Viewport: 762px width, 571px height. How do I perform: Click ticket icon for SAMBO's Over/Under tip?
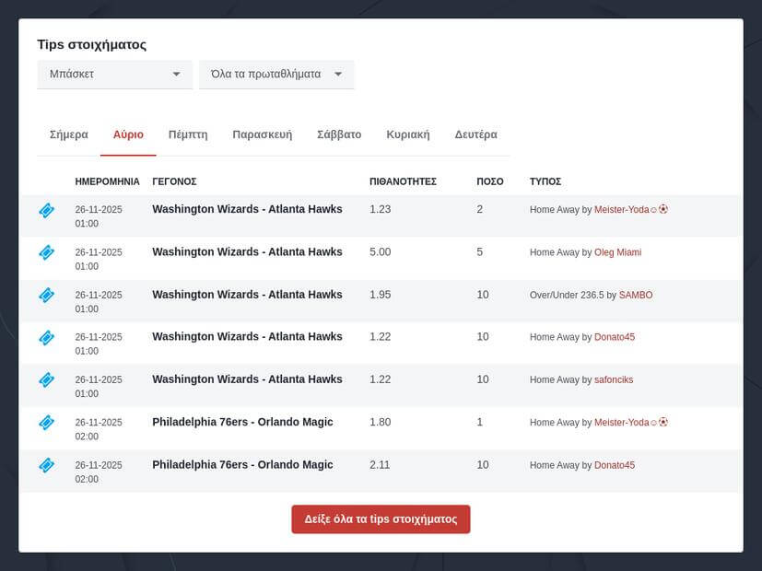[x=46, y=295]
